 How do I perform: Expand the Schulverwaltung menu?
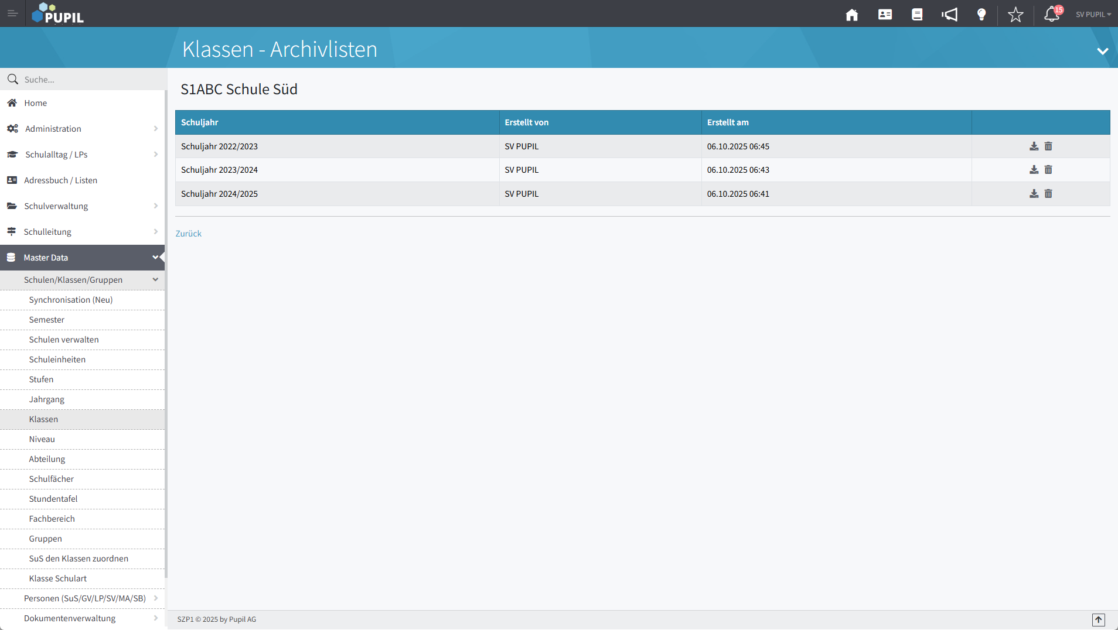coord(83,206)
